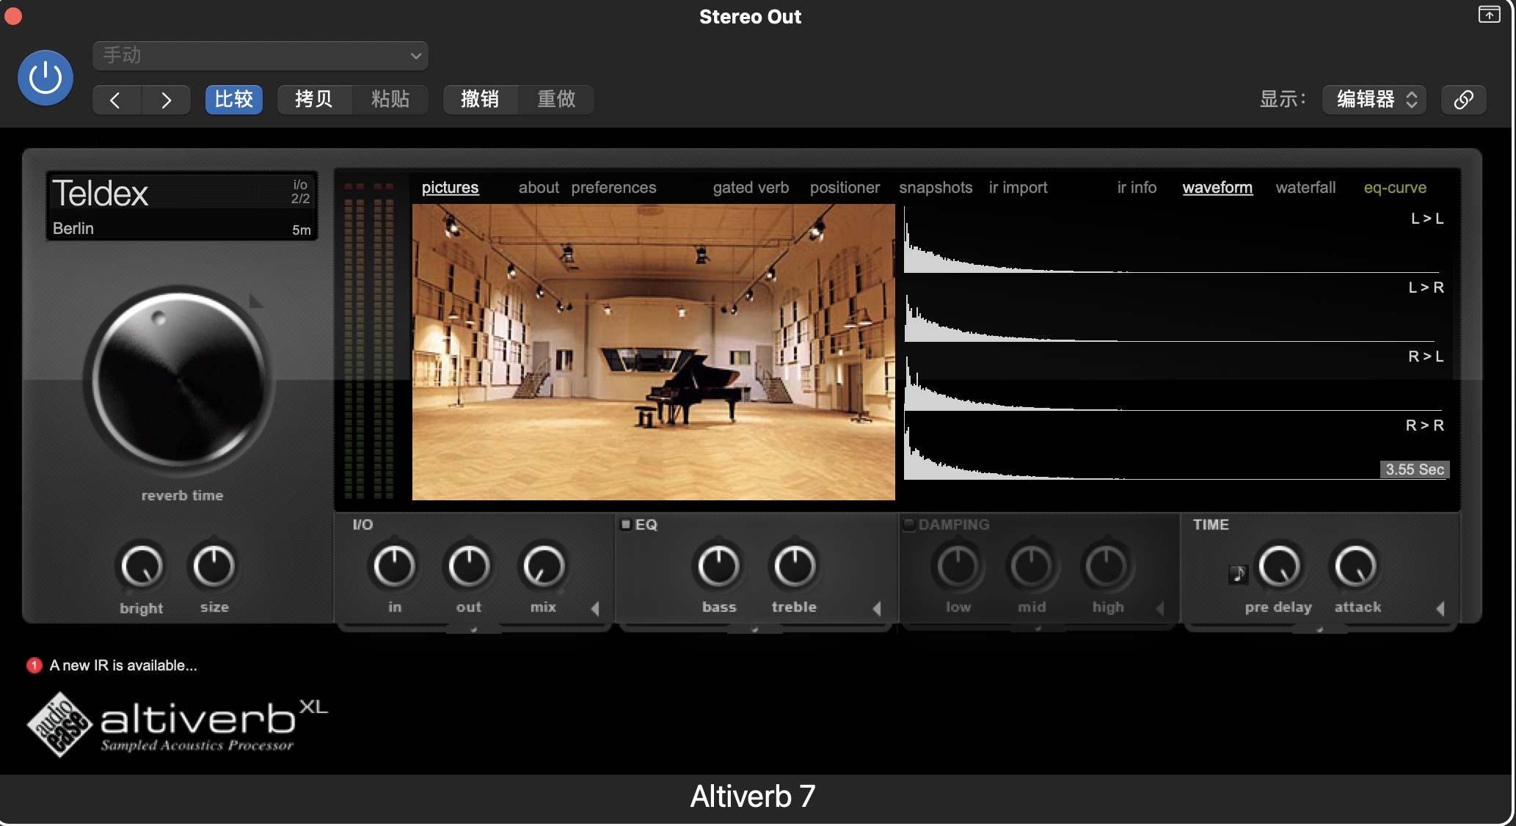Toggle the DAMPING section checkbox

pyautogui.click(x=908, y=524)
